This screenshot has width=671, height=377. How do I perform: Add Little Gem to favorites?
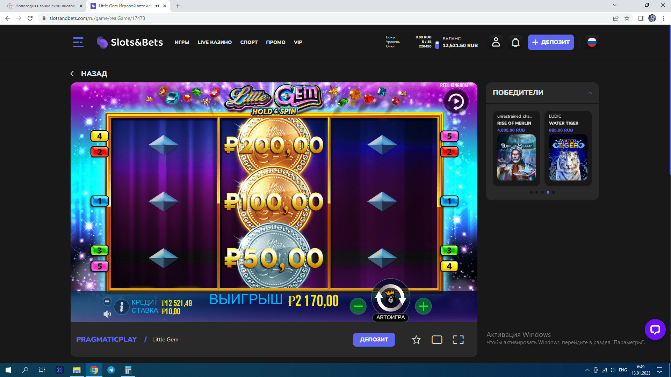[416, 340]
